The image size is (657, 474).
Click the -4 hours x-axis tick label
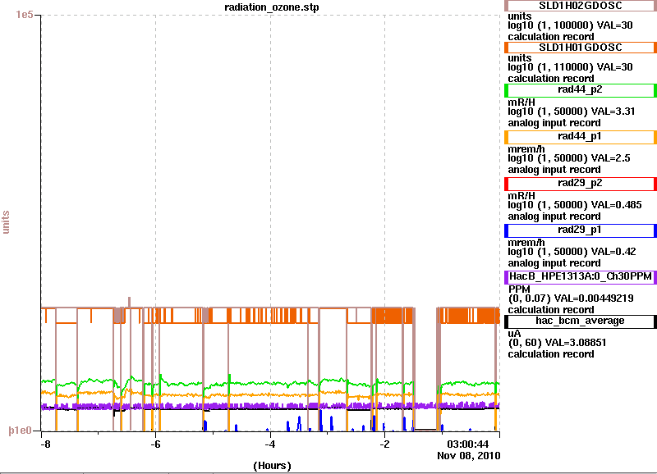[270, 444]
